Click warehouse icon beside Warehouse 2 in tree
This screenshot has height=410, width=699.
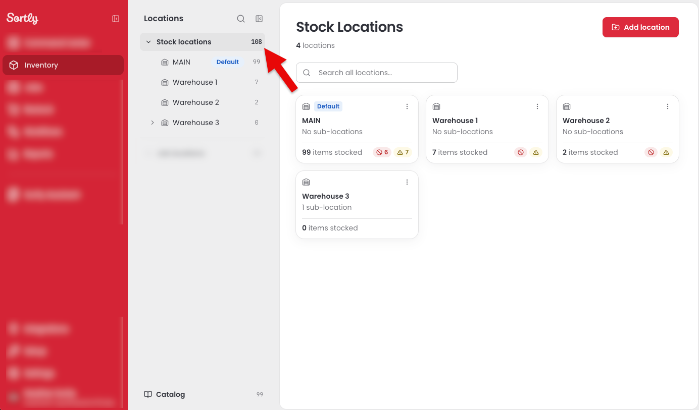tap(165, 102)
